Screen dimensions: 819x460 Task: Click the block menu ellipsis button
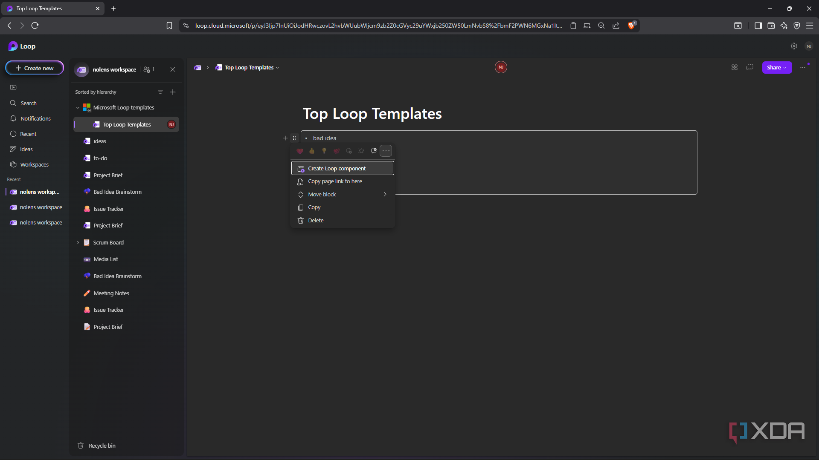[386, 151]
